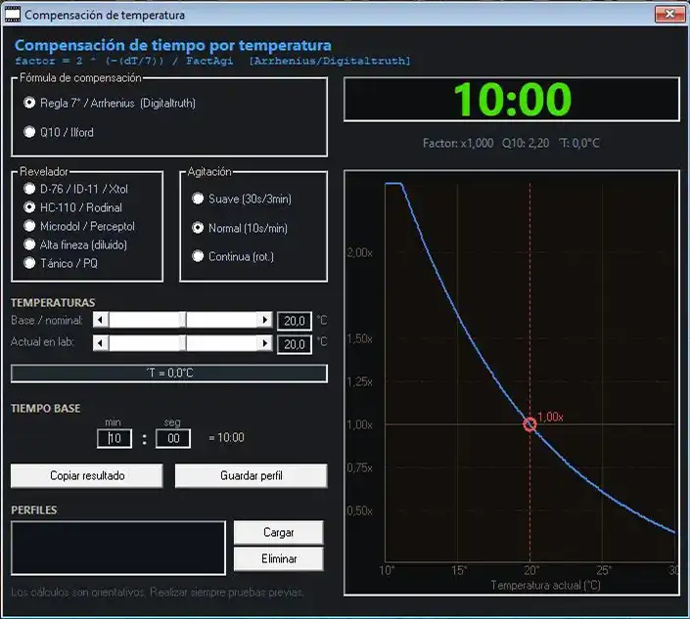Click the Guardar perfil button

(x=252, y=475)
